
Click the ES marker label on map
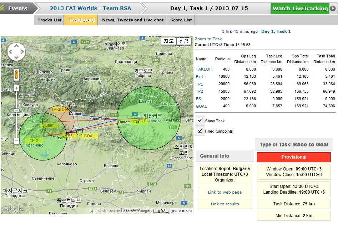coord(70,136)
